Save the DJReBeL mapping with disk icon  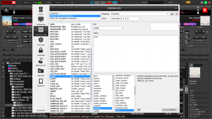[172, 14]
